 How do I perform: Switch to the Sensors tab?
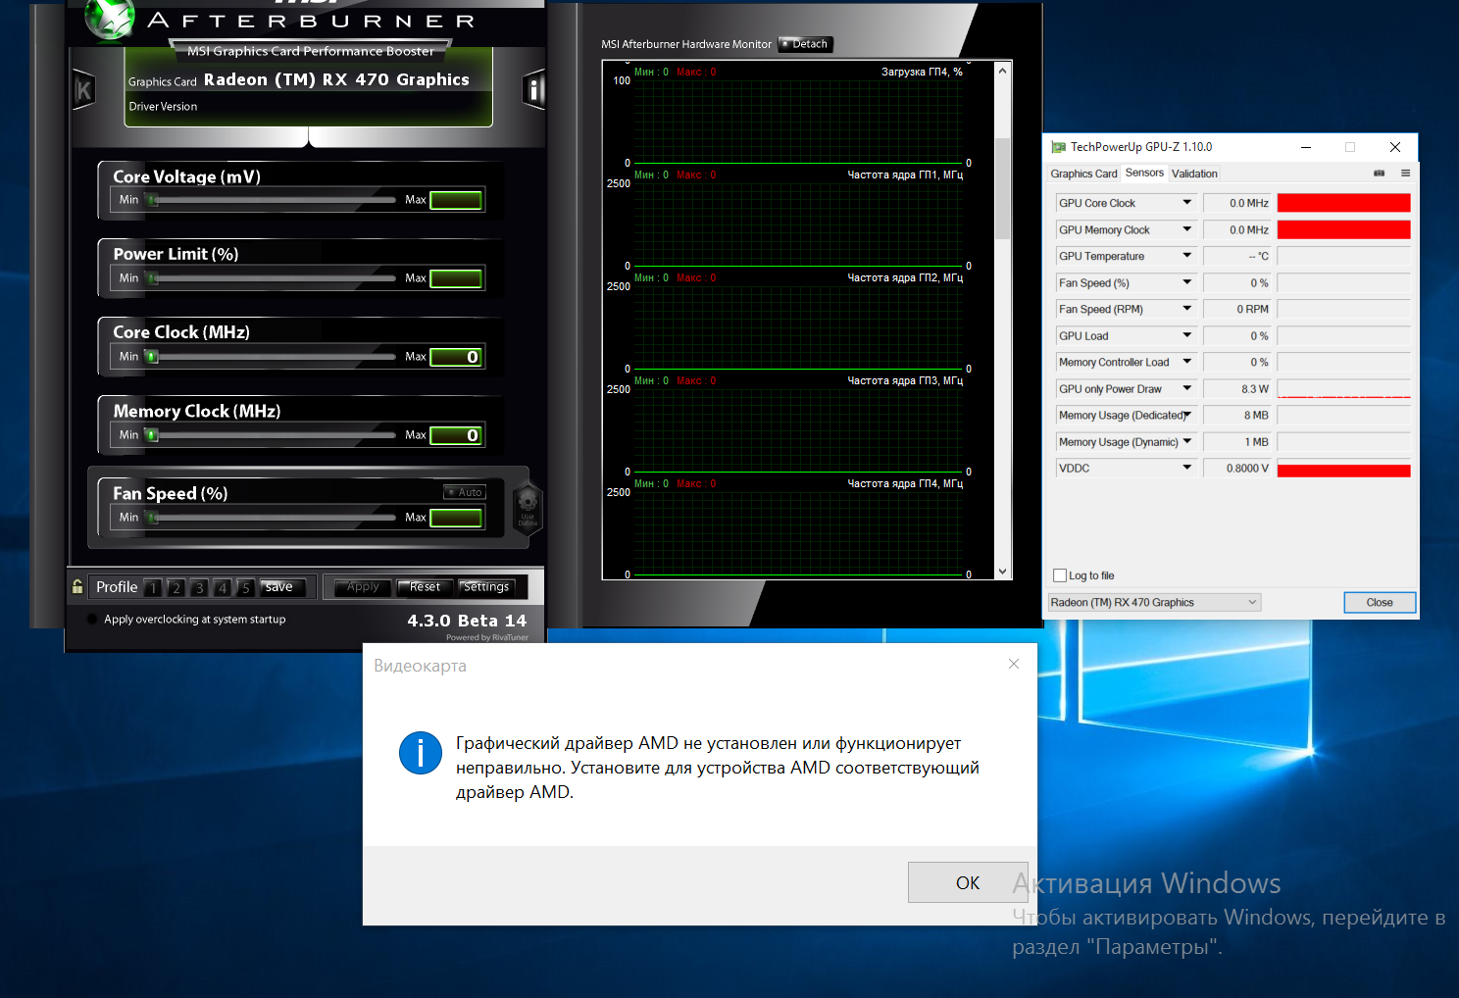1144,173
